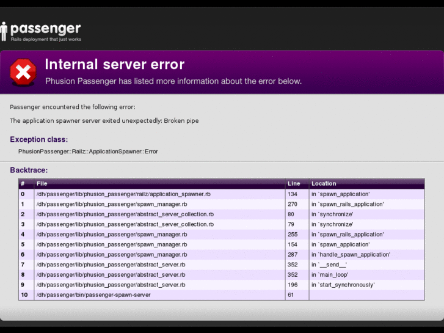Click `spawn_rails_application' location in row 1

(348, 204)
